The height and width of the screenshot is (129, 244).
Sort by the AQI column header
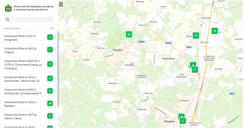point(52,28)
